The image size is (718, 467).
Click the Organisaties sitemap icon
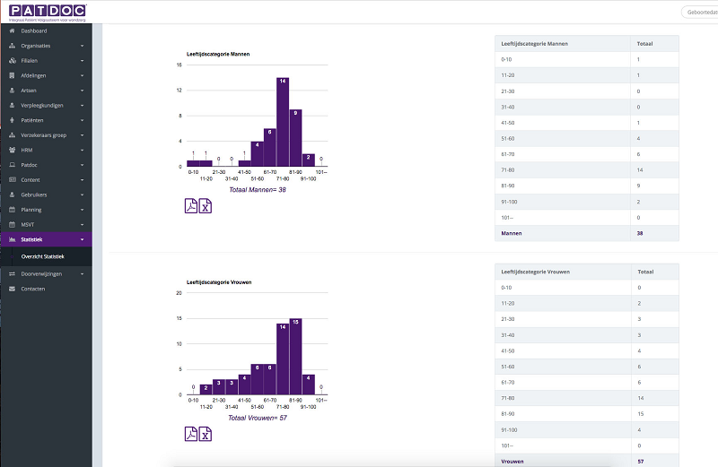(x=12, y=46)
